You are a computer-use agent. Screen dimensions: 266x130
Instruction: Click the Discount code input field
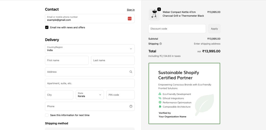click(177, 29)
